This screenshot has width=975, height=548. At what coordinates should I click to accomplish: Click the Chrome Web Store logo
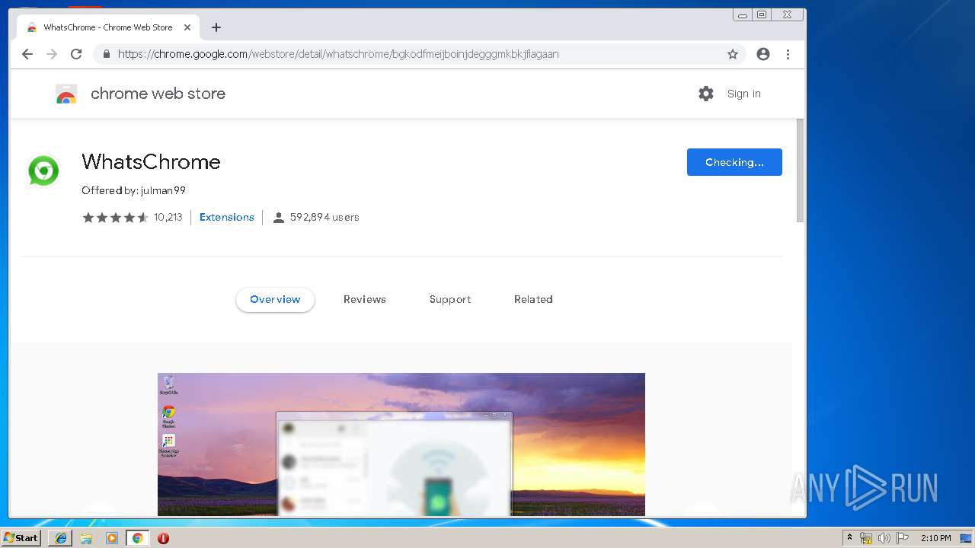pos(66,94)
